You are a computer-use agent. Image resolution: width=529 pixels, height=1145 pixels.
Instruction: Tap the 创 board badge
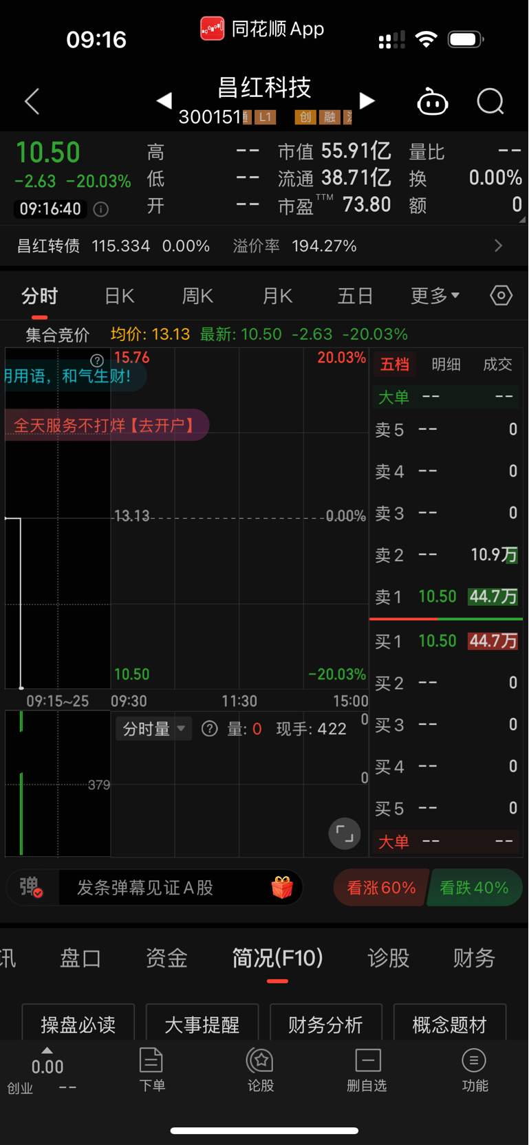[x=305, y=117]
